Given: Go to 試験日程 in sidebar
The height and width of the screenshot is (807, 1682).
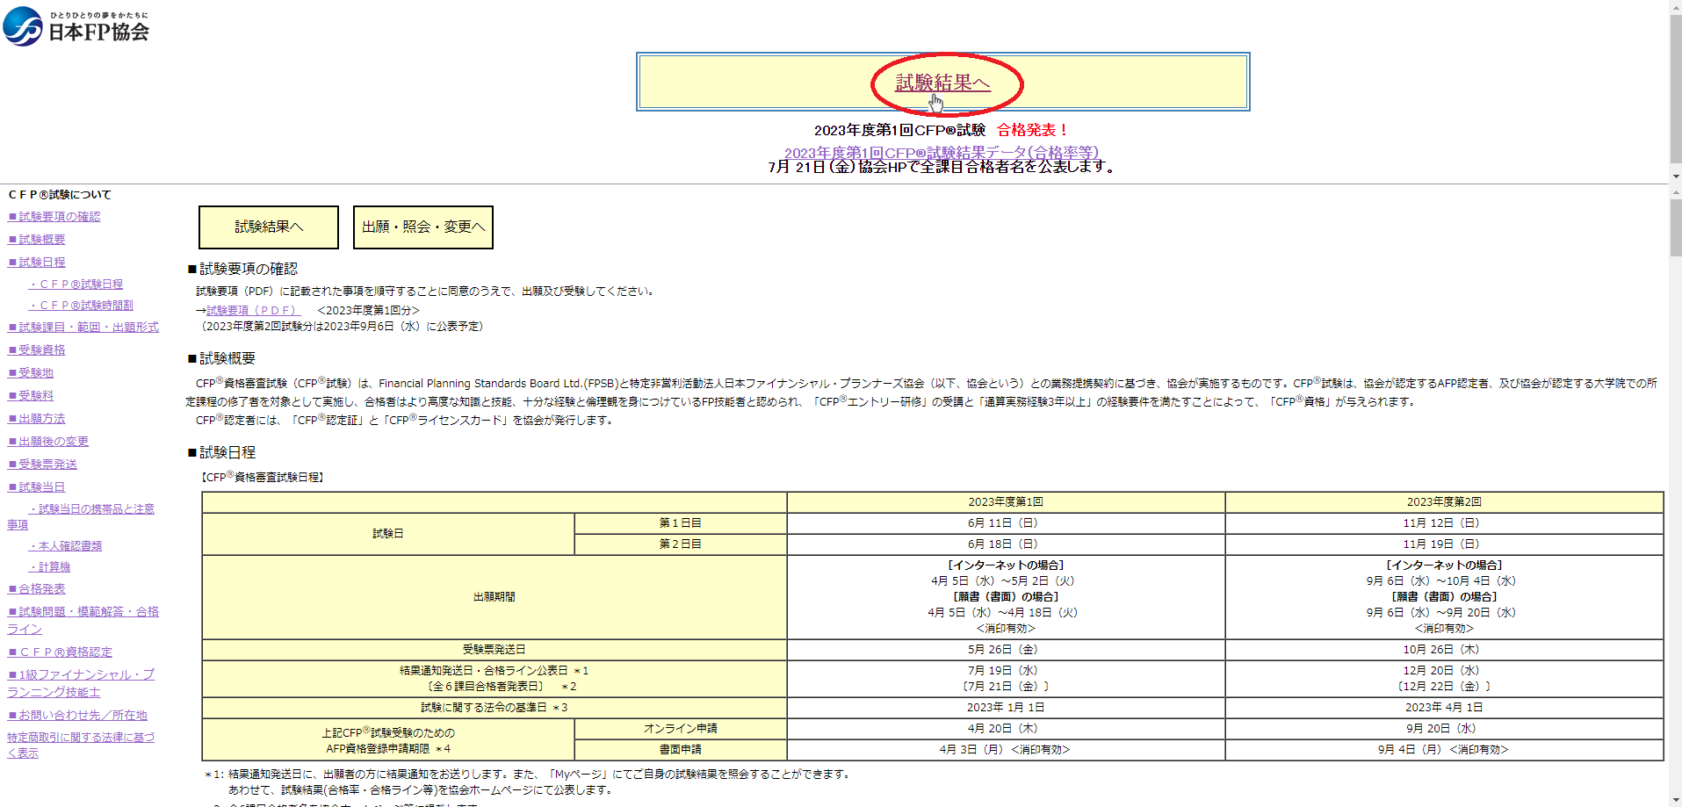Looking at the screenshot, I should point(37,263).
